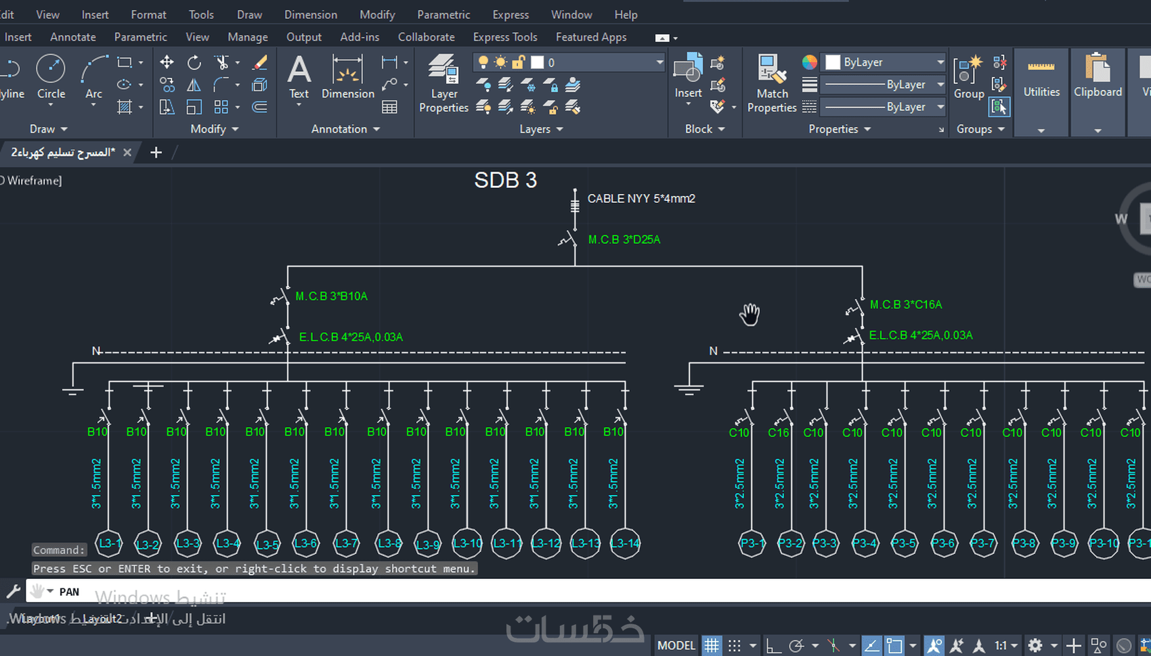This screenshot has height=656, width=1151.
Task: Select the Mirror tool
Action: pyautogui.click(x=194, y=85)
